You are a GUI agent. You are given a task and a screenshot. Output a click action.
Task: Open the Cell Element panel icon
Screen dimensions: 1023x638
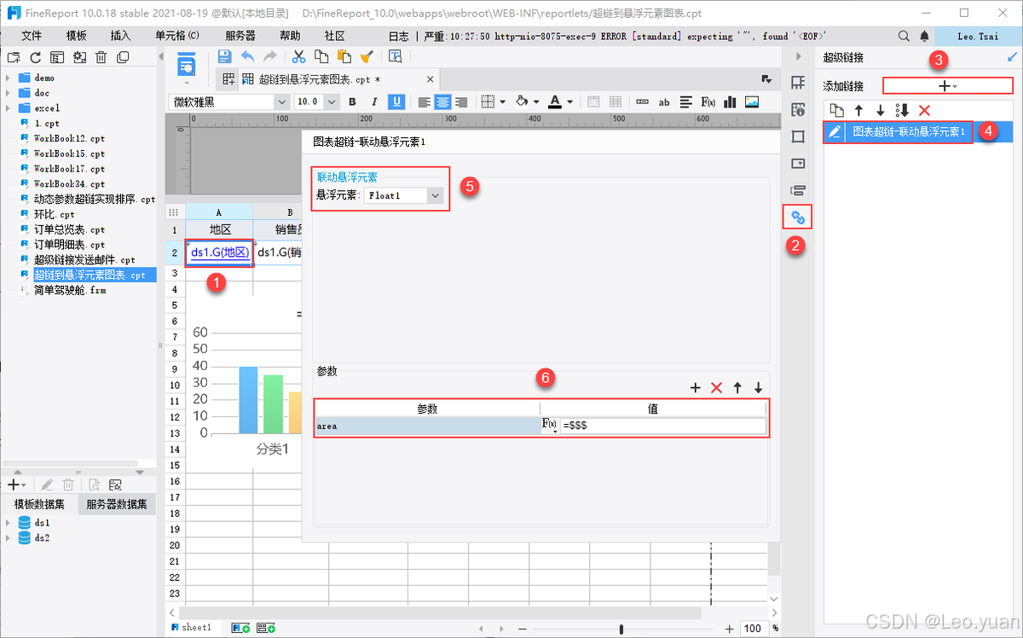click(798, 83)
